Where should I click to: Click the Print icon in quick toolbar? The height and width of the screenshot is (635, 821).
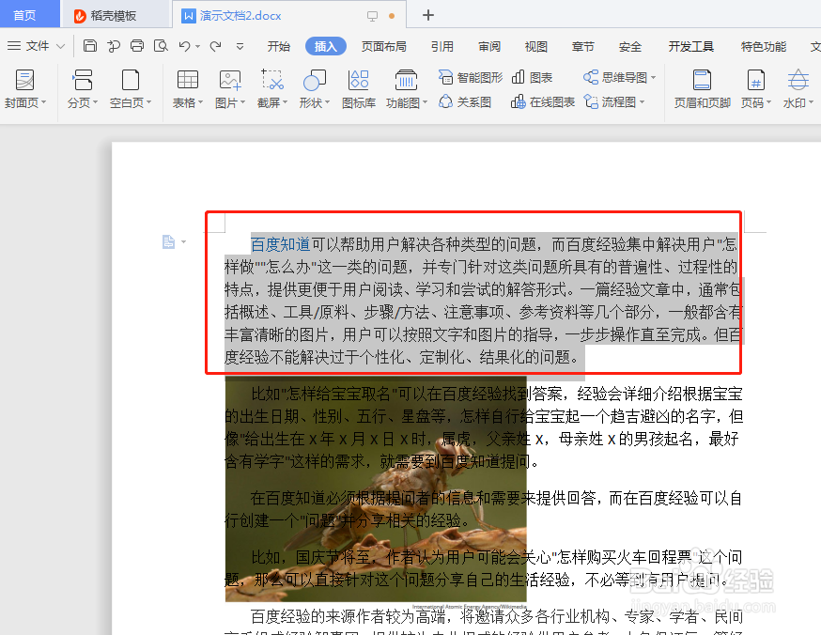point(137,46)
